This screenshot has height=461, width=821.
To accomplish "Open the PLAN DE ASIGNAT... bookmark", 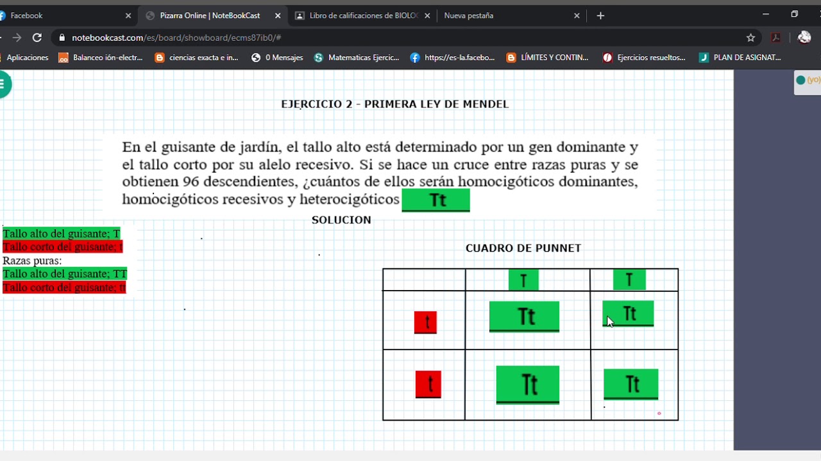I will (x=740, y=58).
